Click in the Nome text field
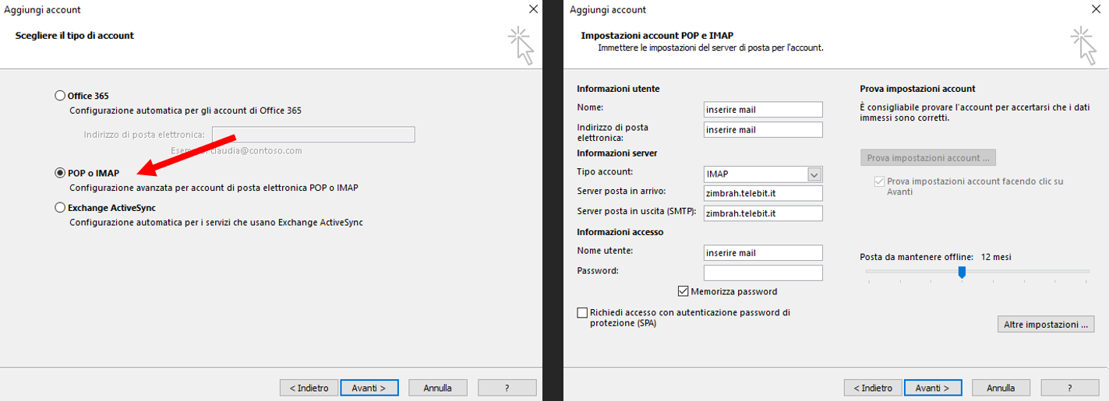This screenshot has width=1109, height=401. click(762, 110)
